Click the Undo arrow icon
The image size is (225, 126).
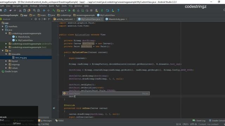coord(11,10)
